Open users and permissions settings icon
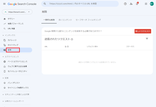 (x=131, y=4)
